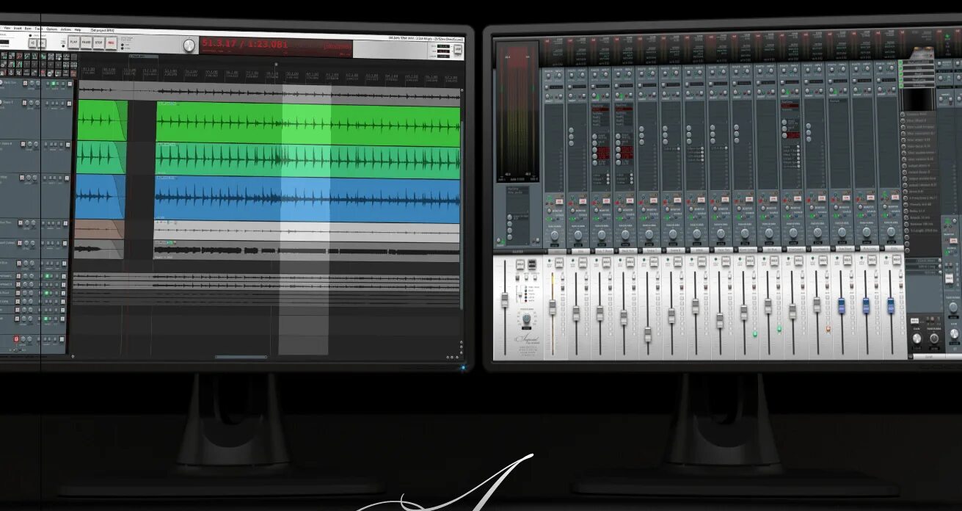Click the first blue fader cap in mixer
962x511 pixels.
842,305
